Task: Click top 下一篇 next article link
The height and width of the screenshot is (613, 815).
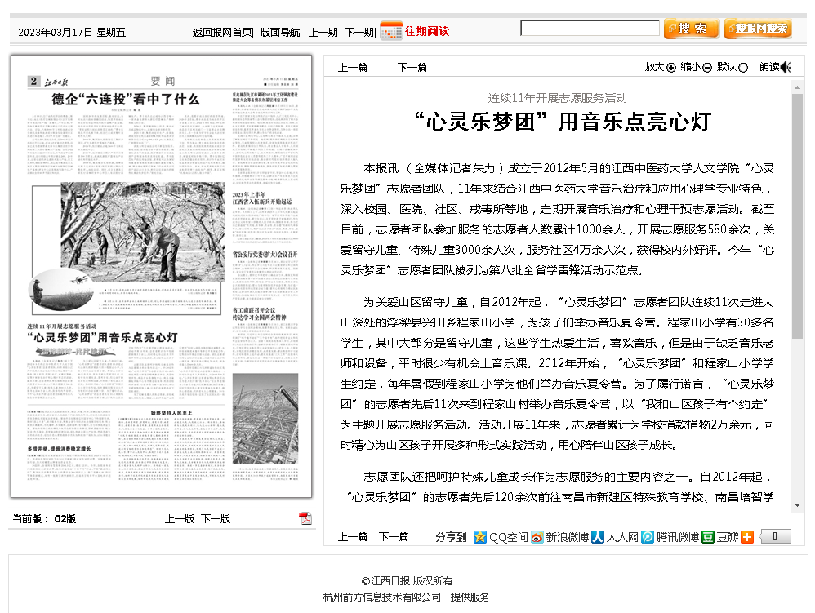Action: pyautogui.click(x=412, y=68)
